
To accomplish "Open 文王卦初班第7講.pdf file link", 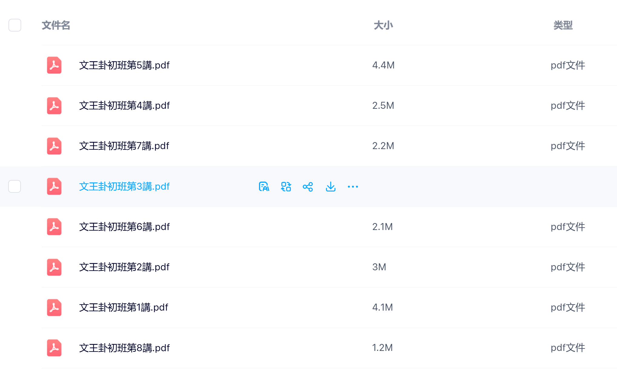I will coord(124,146).
